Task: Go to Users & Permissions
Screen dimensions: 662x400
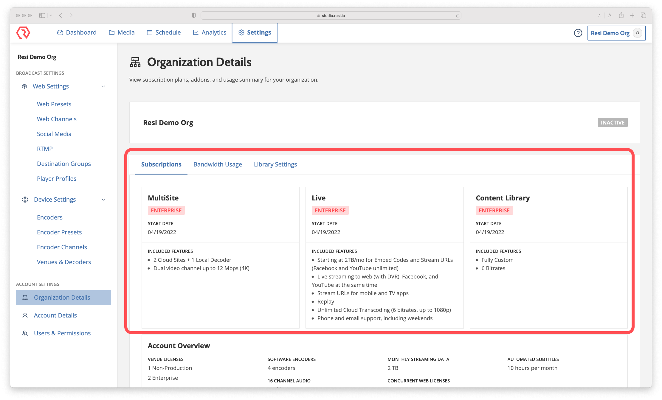Action: pyautogui.click(x=62, y=333)
